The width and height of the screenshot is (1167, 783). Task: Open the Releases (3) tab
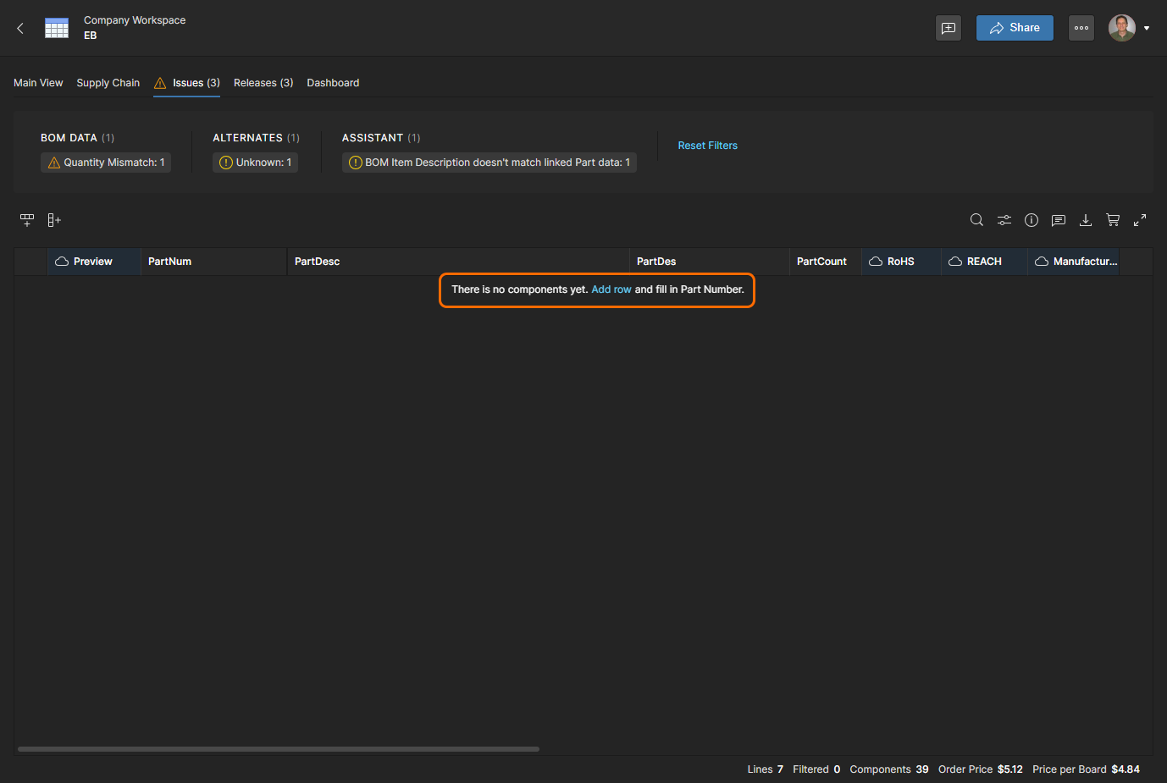263,83
